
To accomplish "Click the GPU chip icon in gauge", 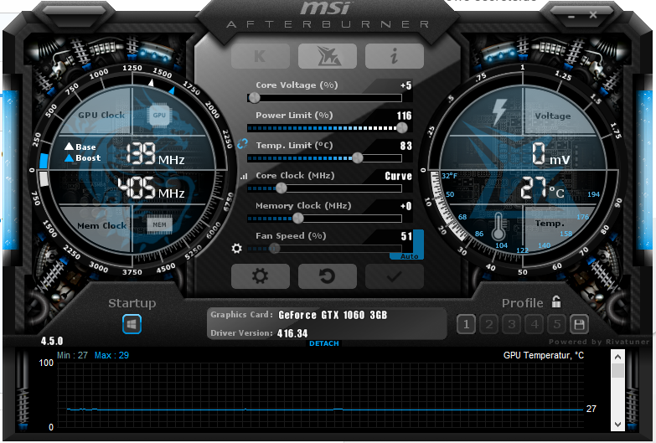I will coord(159,115).
